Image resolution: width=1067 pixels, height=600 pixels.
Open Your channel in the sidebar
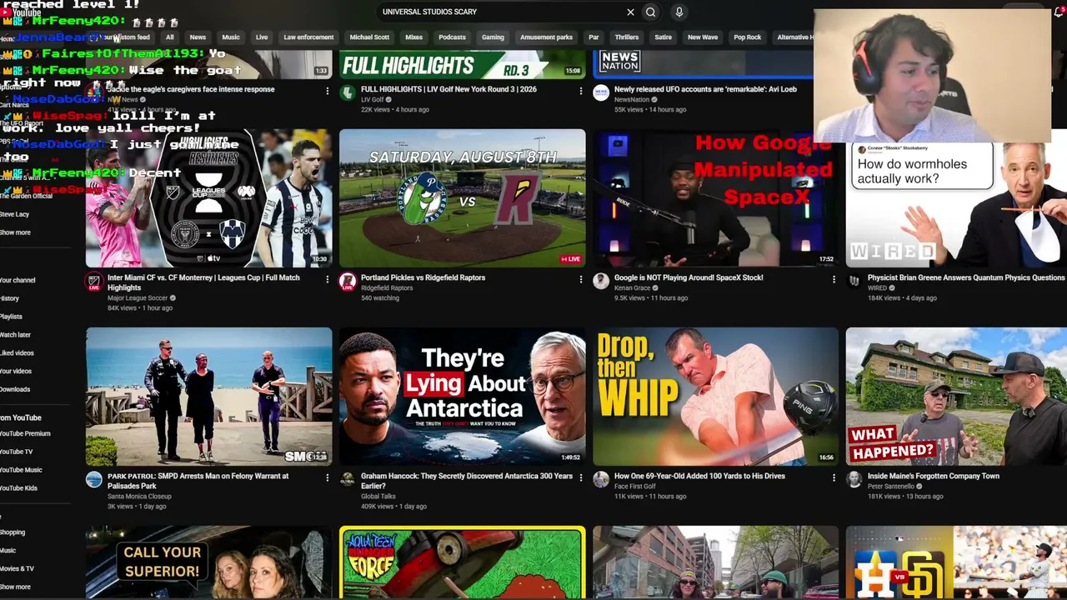tap(18, 280)
